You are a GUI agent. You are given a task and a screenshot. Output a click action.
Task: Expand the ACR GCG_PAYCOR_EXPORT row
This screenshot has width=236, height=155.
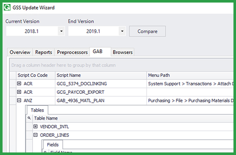pyautogui.click(x=19, y=92)
